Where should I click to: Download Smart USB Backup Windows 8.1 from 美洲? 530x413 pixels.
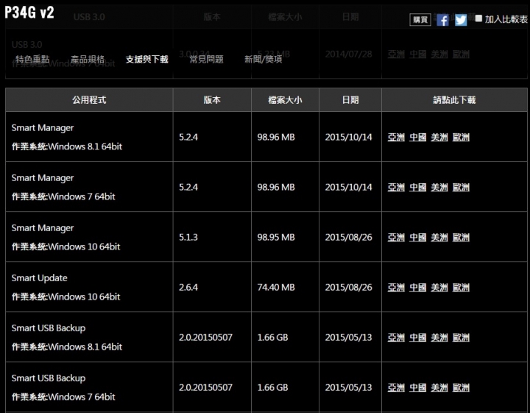(x=439, y=337)
